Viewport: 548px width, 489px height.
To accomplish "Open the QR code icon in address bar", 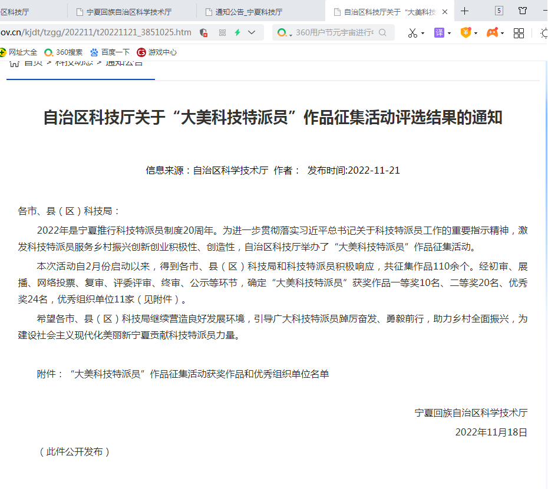I will (222, 33).
